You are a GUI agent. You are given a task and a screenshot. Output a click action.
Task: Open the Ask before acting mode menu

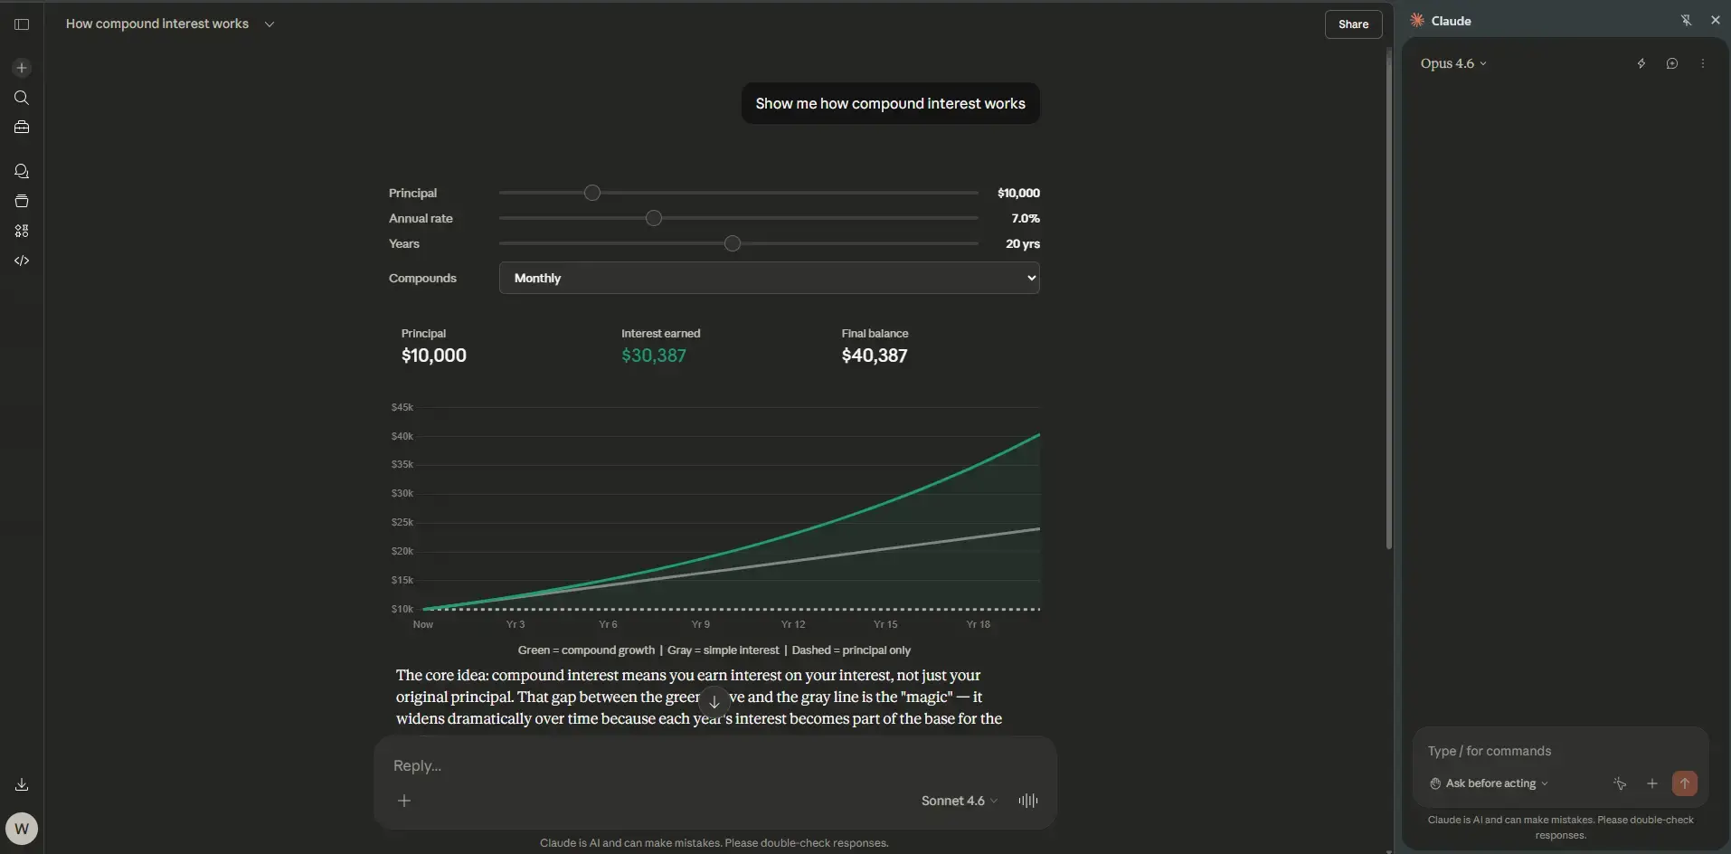point(1490,783)
